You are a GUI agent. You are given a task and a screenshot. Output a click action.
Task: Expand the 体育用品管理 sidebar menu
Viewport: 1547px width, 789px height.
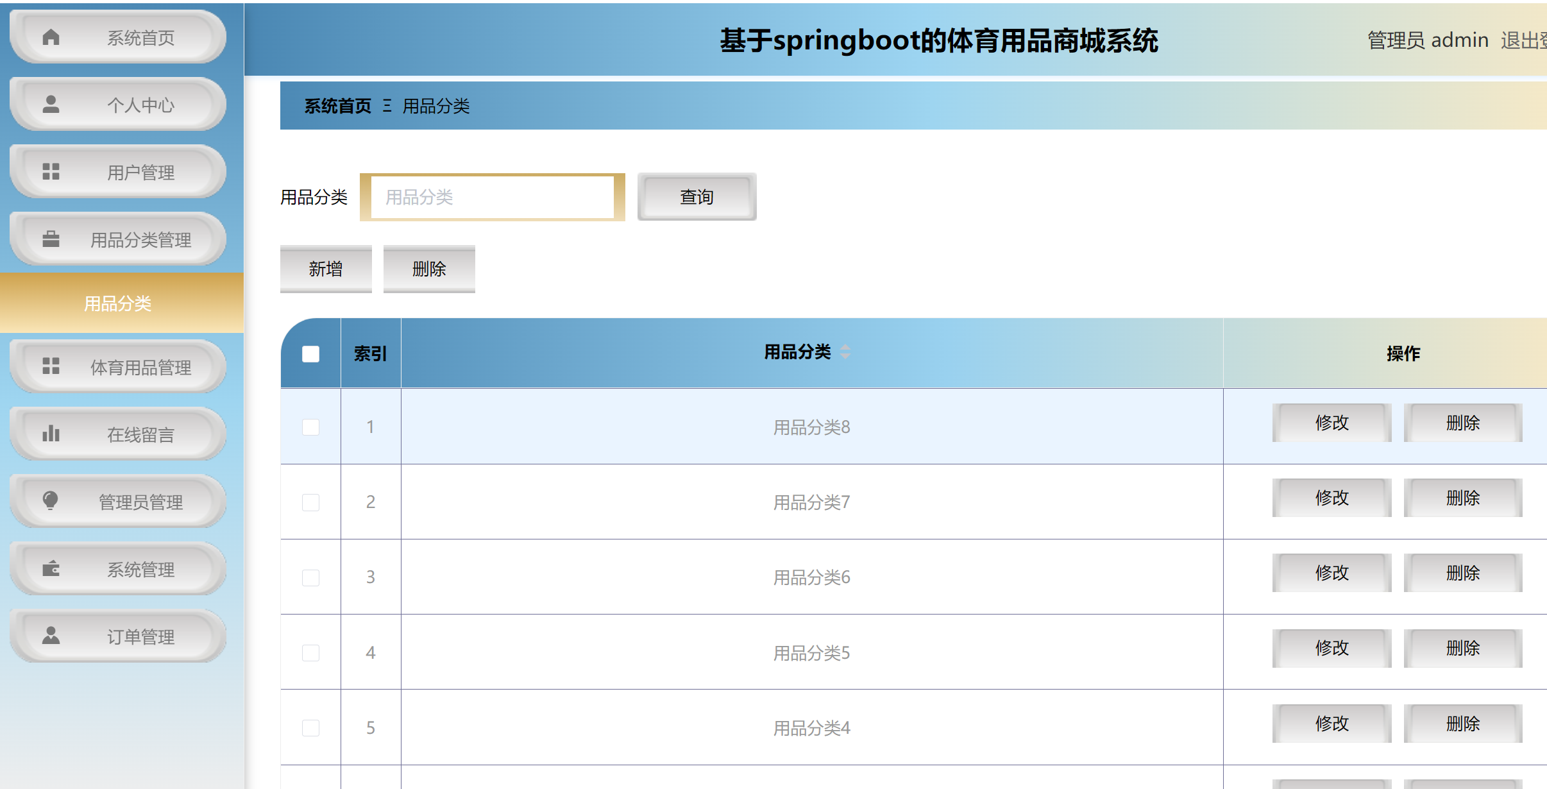pos(118,367)
